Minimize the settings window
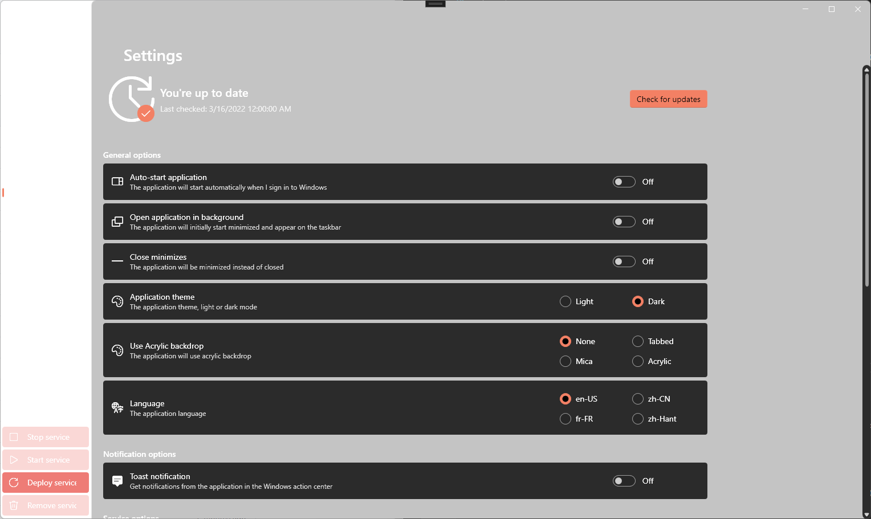This screenshot has width=871, height=519. (805, 9)
